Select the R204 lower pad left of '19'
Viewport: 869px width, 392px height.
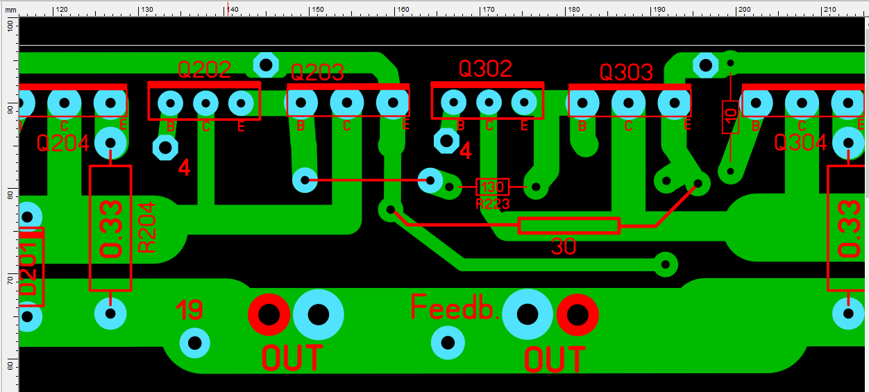(110, 314)
